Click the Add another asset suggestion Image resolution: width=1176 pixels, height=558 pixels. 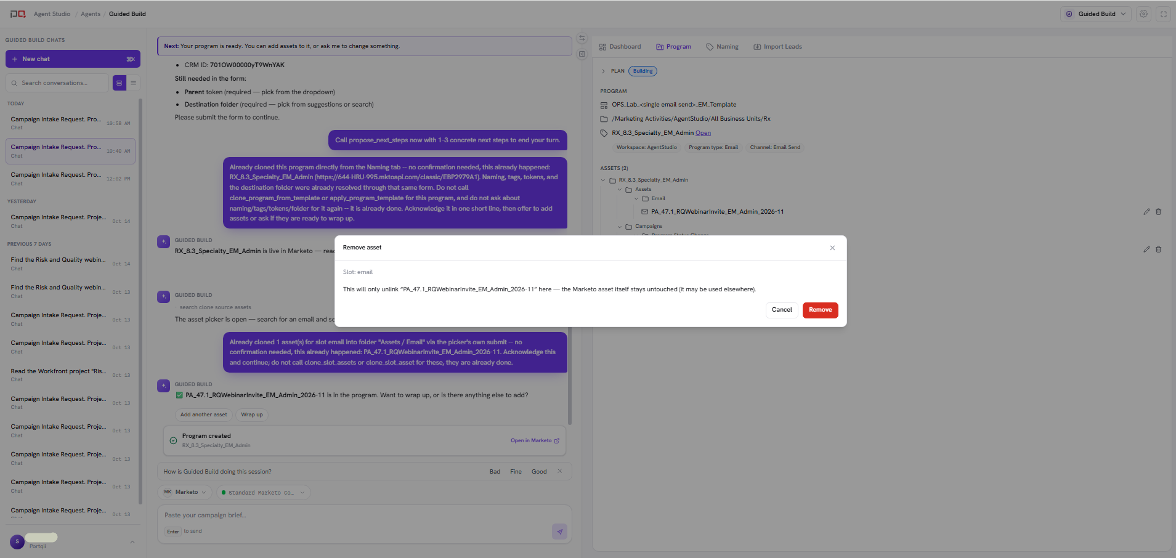point(203,414)
